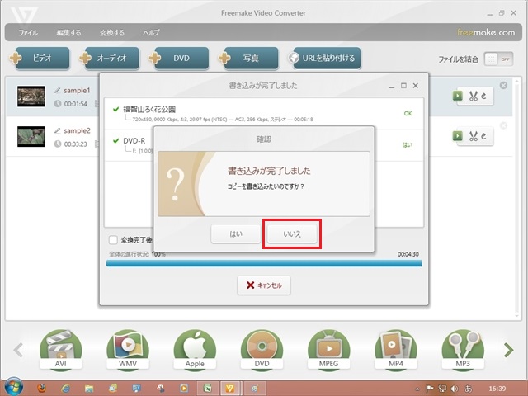The image size is (528, 396).
Task: Toggle the ファイルを結合 switch
Action: coord(492,59)
